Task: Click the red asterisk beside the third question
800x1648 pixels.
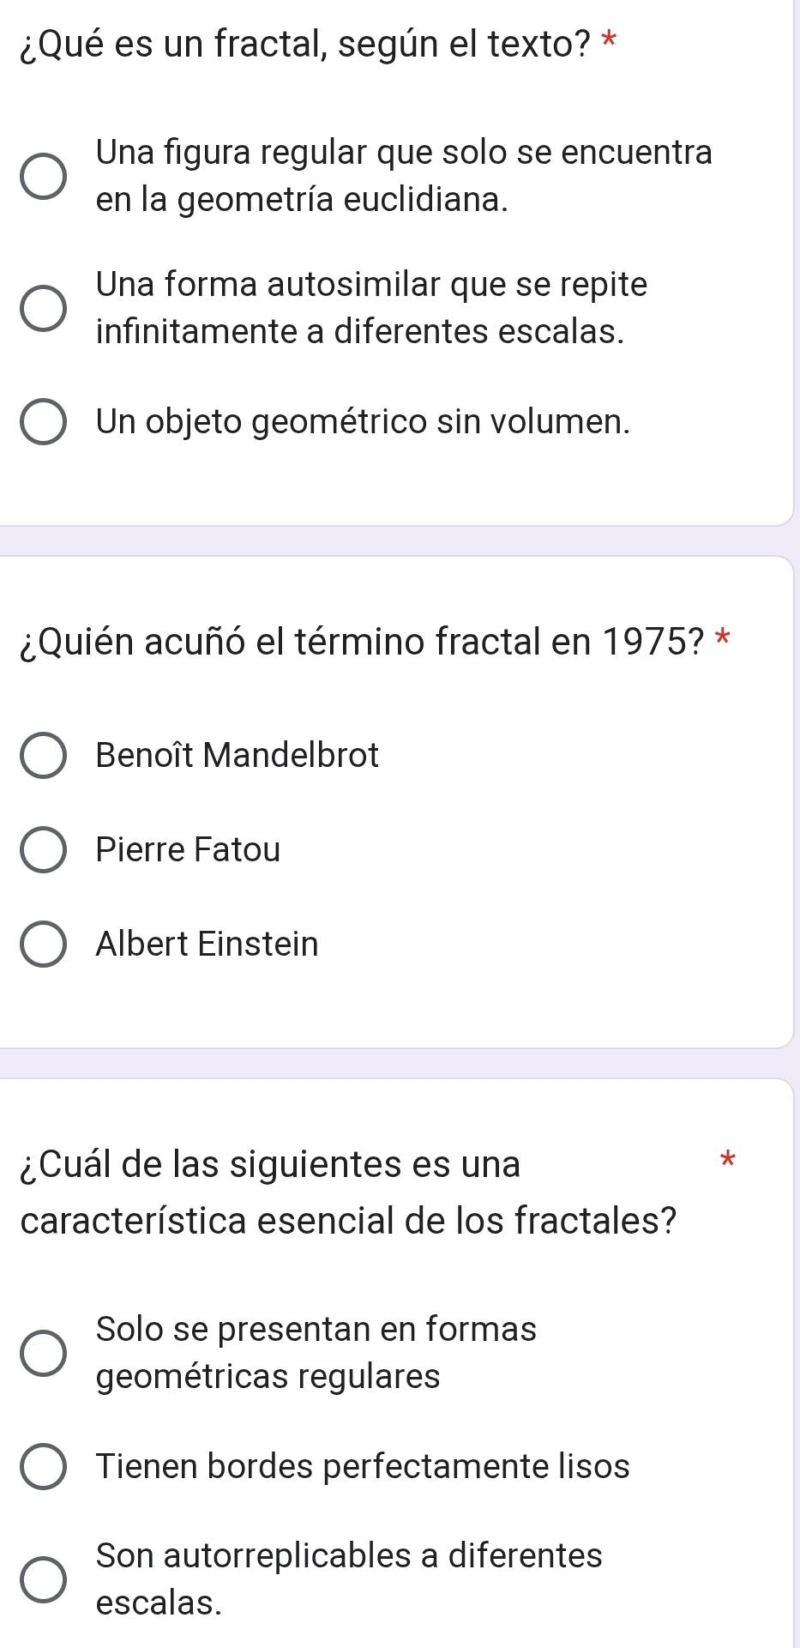Action: [x=729, y=1162]
